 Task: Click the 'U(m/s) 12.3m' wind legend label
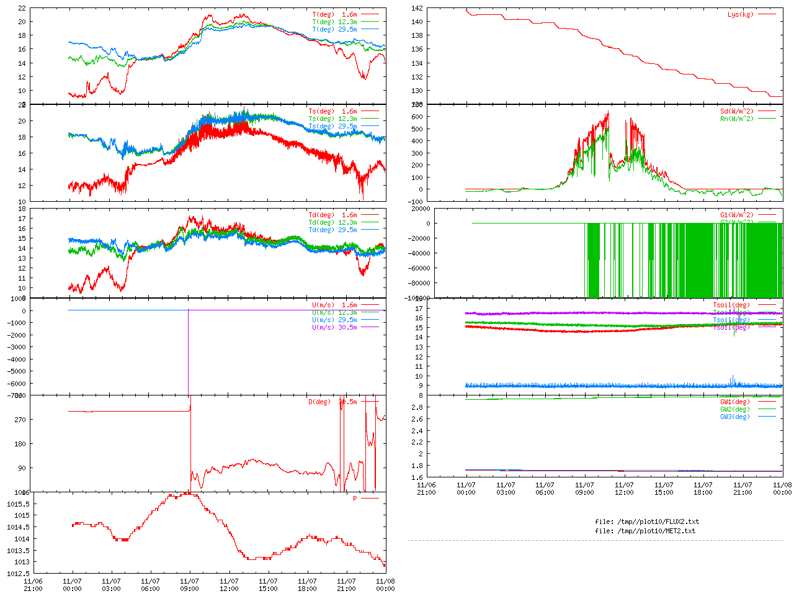(334, 312)
